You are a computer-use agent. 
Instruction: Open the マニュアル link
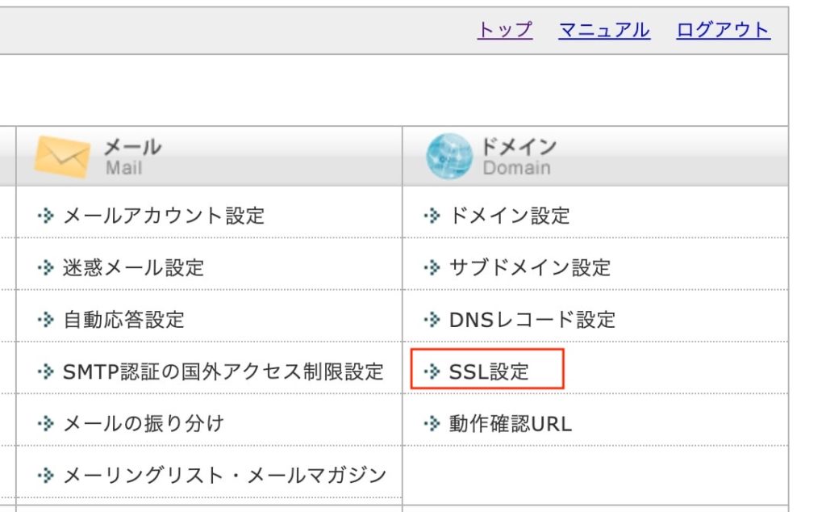tap(604, 30)
